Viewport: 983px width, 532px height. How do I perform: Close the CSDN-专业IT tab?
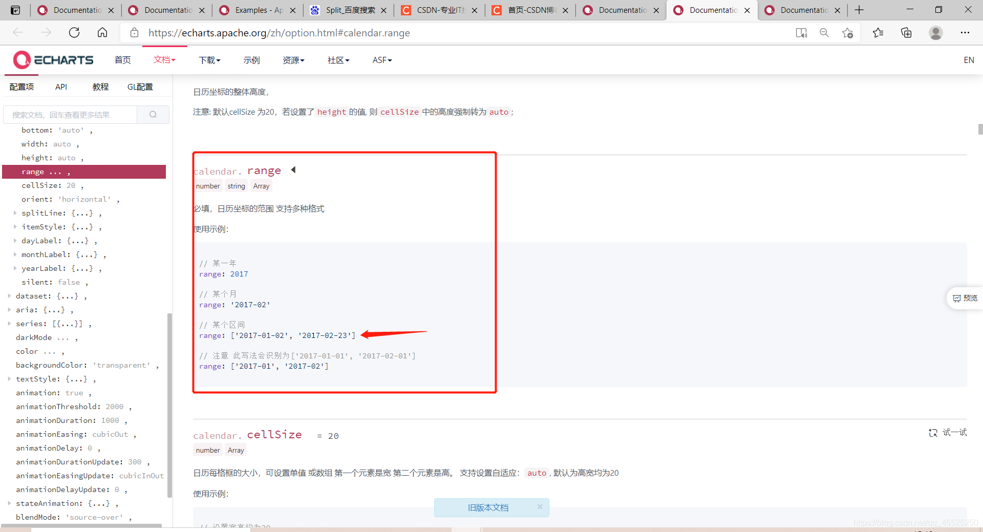(x=475, y=10)
